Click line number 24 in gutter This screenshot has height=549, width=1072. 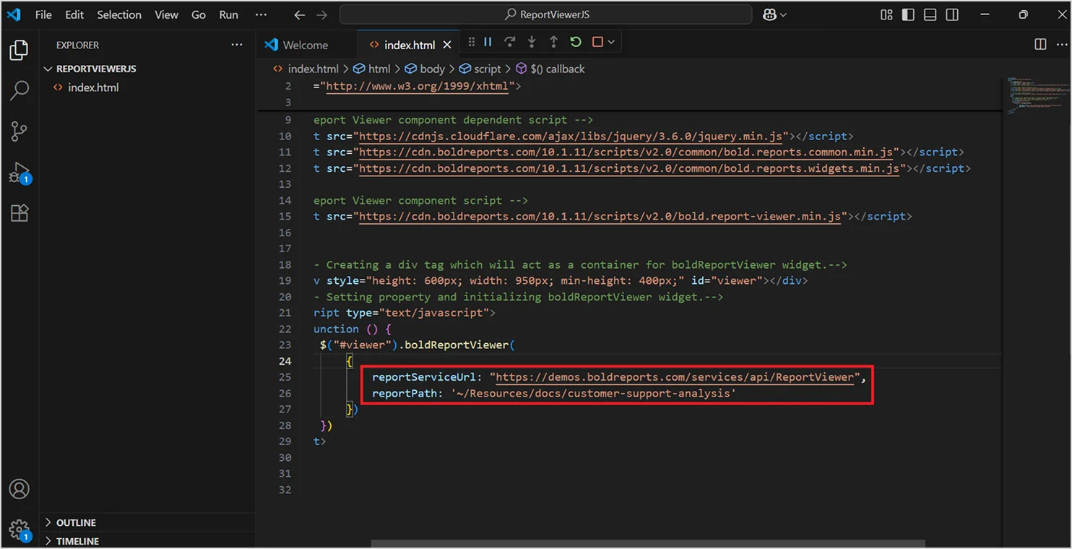click(285, 361)
